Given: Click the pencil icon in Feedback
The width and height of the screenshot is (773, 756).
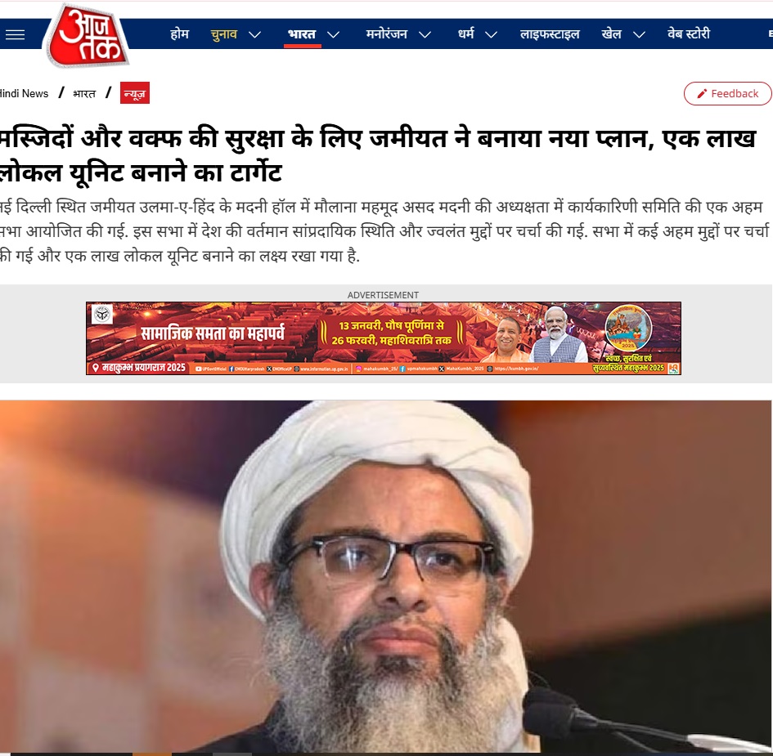Looking at the screenshot, I should (702, 93).
